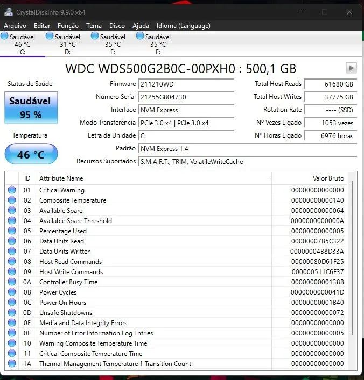
Task: Click the Host Write Commands status orb
Action: 12,271
